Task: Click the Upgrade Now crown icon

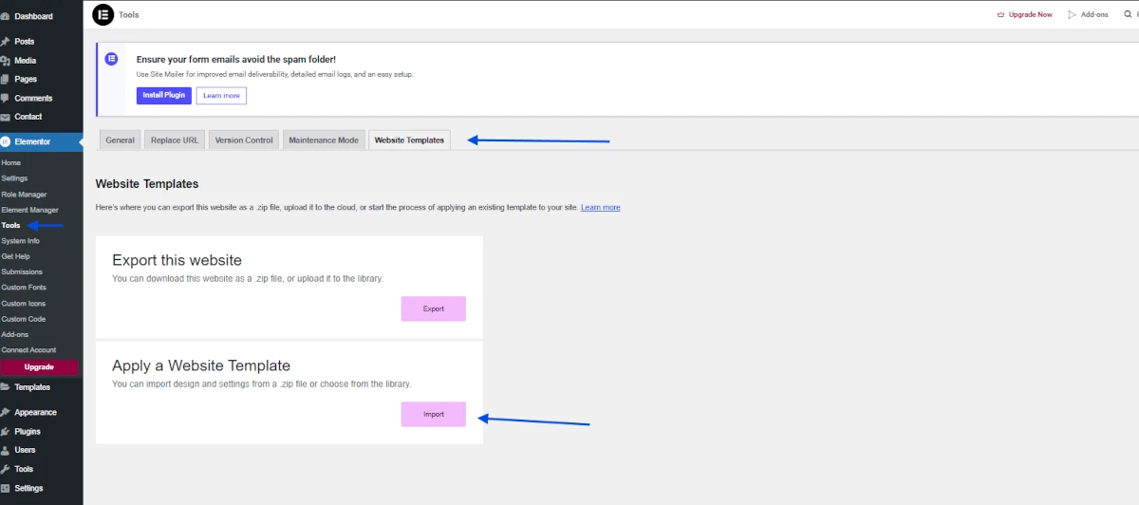Action: coord(1000,14)
